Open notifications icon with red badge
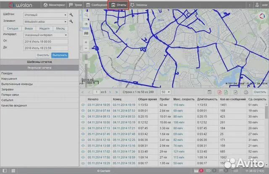The image size is (269, 174). (198, 171)
